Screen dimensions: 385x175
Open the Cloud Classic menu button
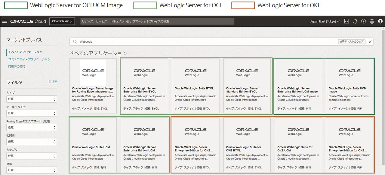pyautogui.click(x=62, y=21)
